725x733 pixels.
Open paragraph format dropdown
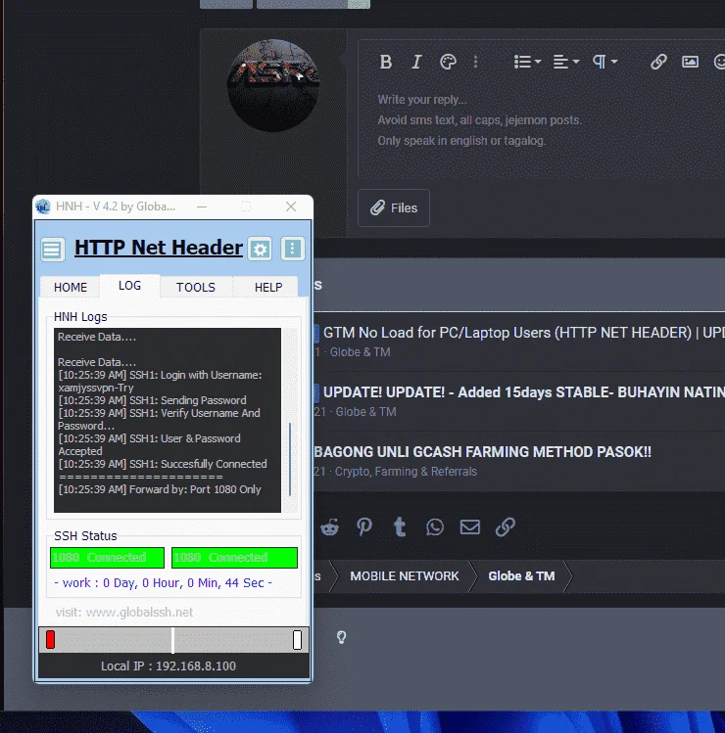[x=604, y=62]
